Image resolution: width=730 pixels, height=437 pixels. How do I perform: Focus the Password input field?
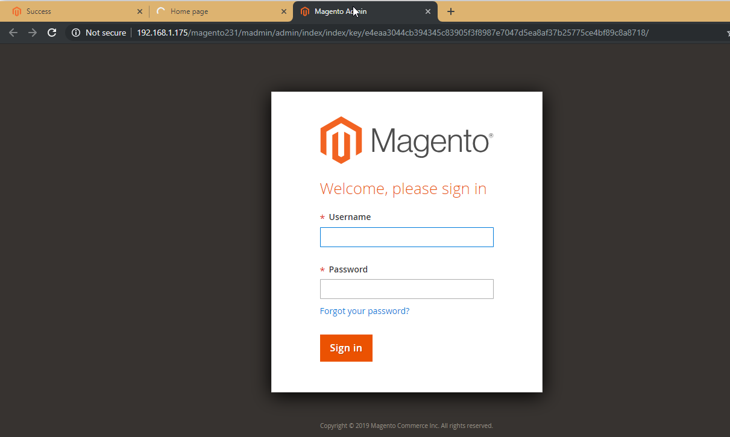click(406, 289)
